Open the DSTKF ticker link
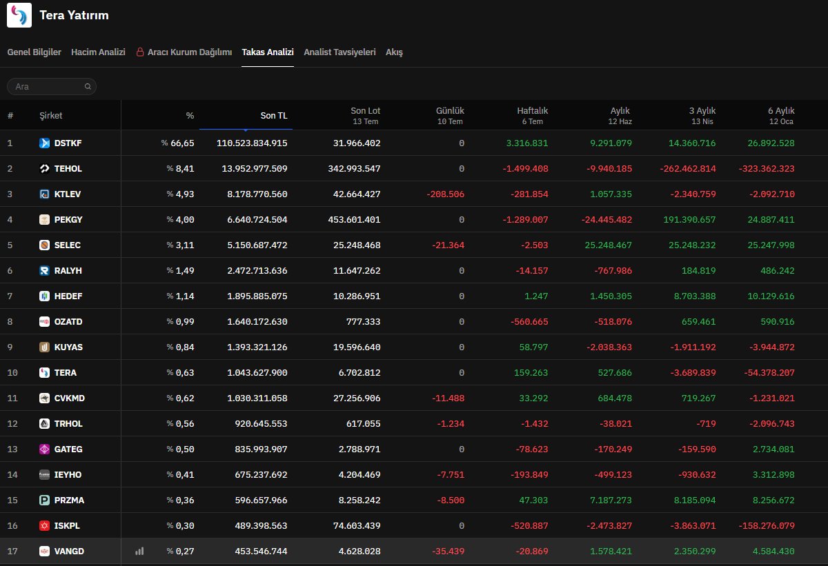The image size is (828, 566). pos(68,143)
